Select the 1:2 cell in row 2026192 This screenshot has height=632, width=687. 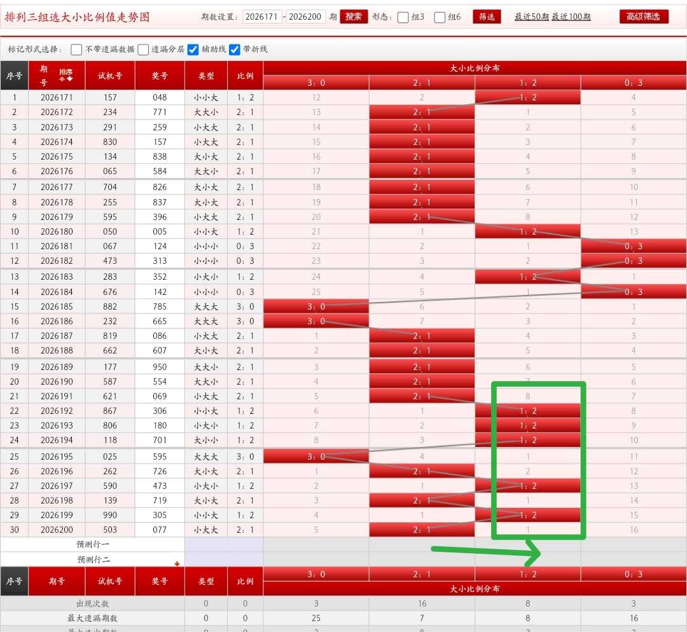[x=528, y=411]
